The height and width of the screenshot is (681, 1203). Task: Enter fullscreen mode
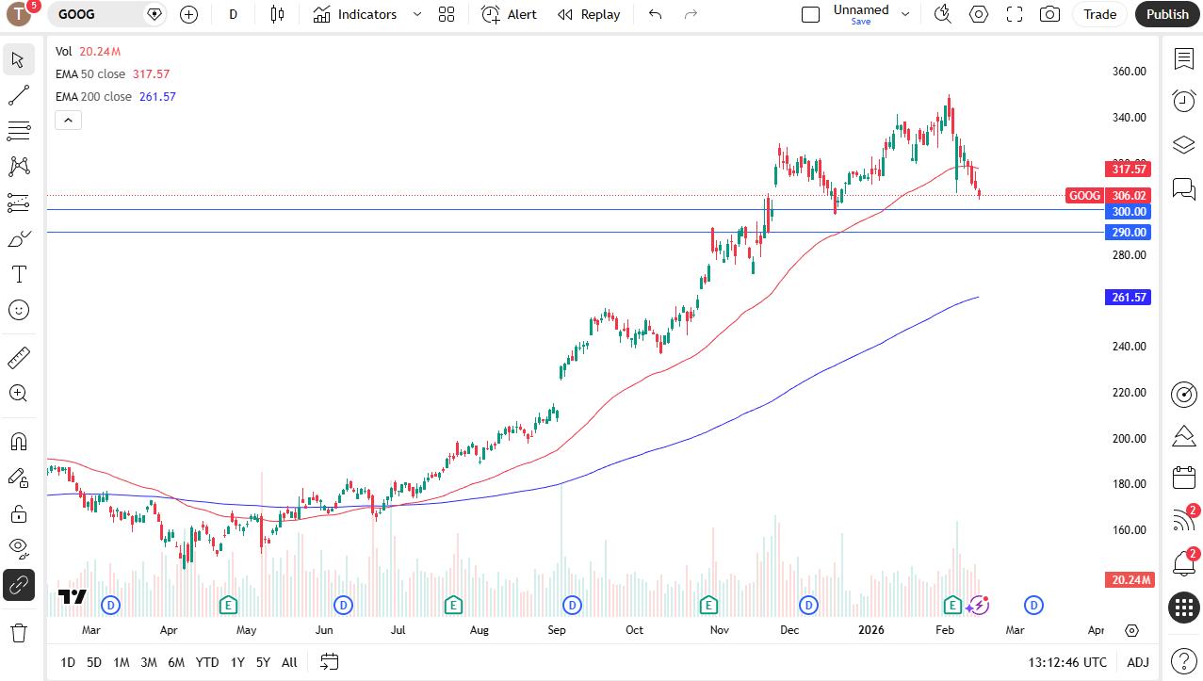(x=1015, y=14)
